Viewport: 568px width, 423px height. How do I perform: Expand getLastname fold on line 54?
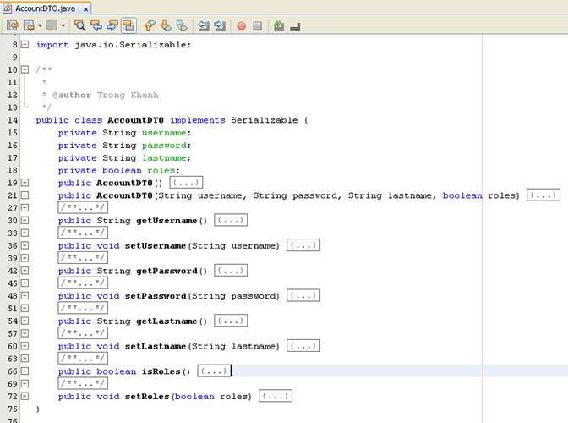pos(25,321)
